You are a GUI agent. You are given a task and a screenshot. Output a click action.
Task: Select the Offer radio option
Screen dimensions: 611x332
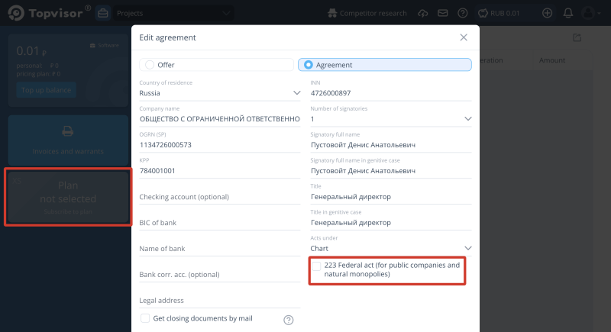(x=216, y=65)
